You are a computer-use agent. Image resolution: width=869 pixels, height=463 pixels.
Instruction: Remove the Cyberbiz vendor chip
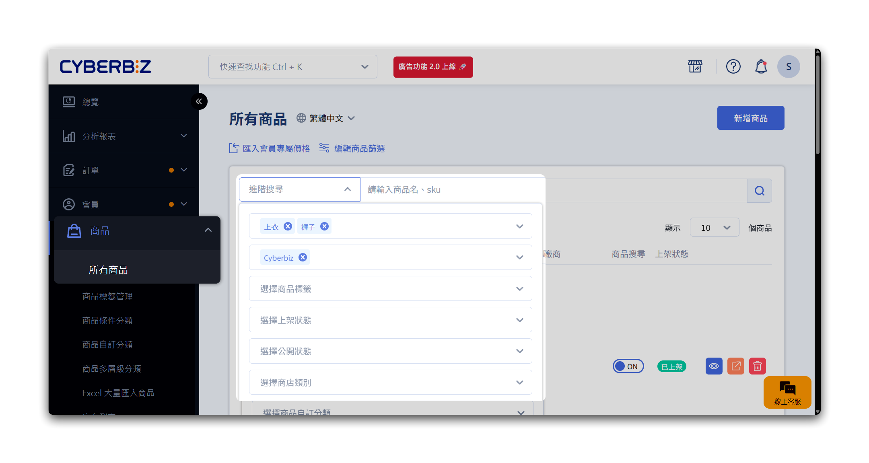point(303,257)
